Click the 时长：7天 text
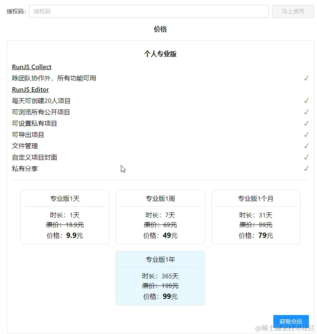The image size is (317, 334). [x=160, y=215]
